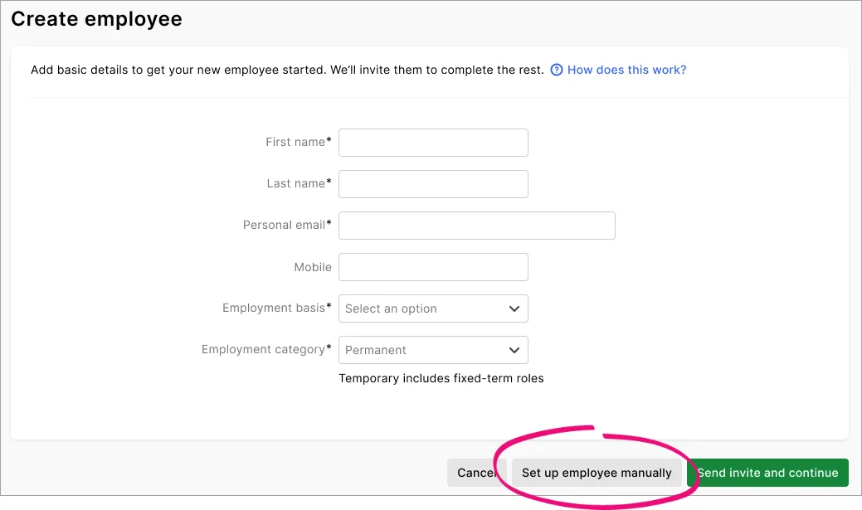Click the "Select an option" placeholder text

(x=390, y=308)
